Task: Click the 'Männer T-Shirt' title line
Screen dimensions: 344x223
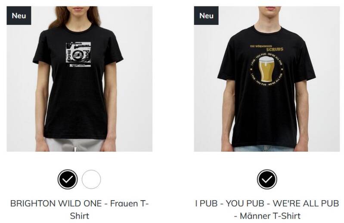Action: pos(267,216)
